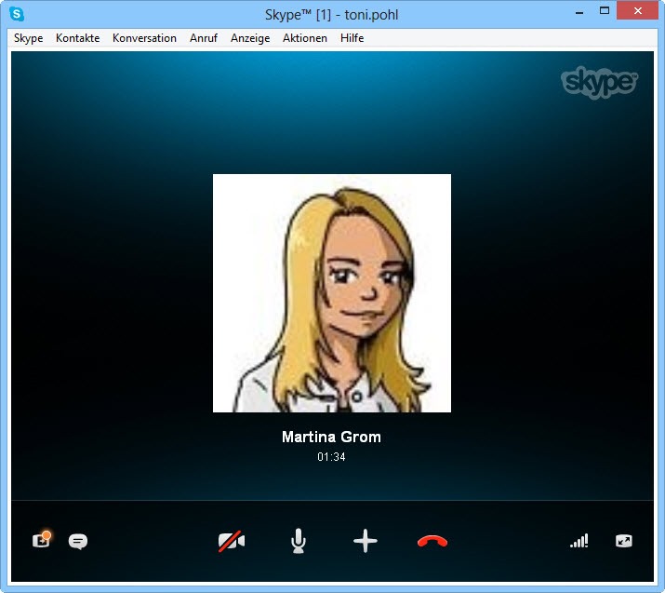Hang up with the red phone button
The image size is (665, 593).
point(432,541)
